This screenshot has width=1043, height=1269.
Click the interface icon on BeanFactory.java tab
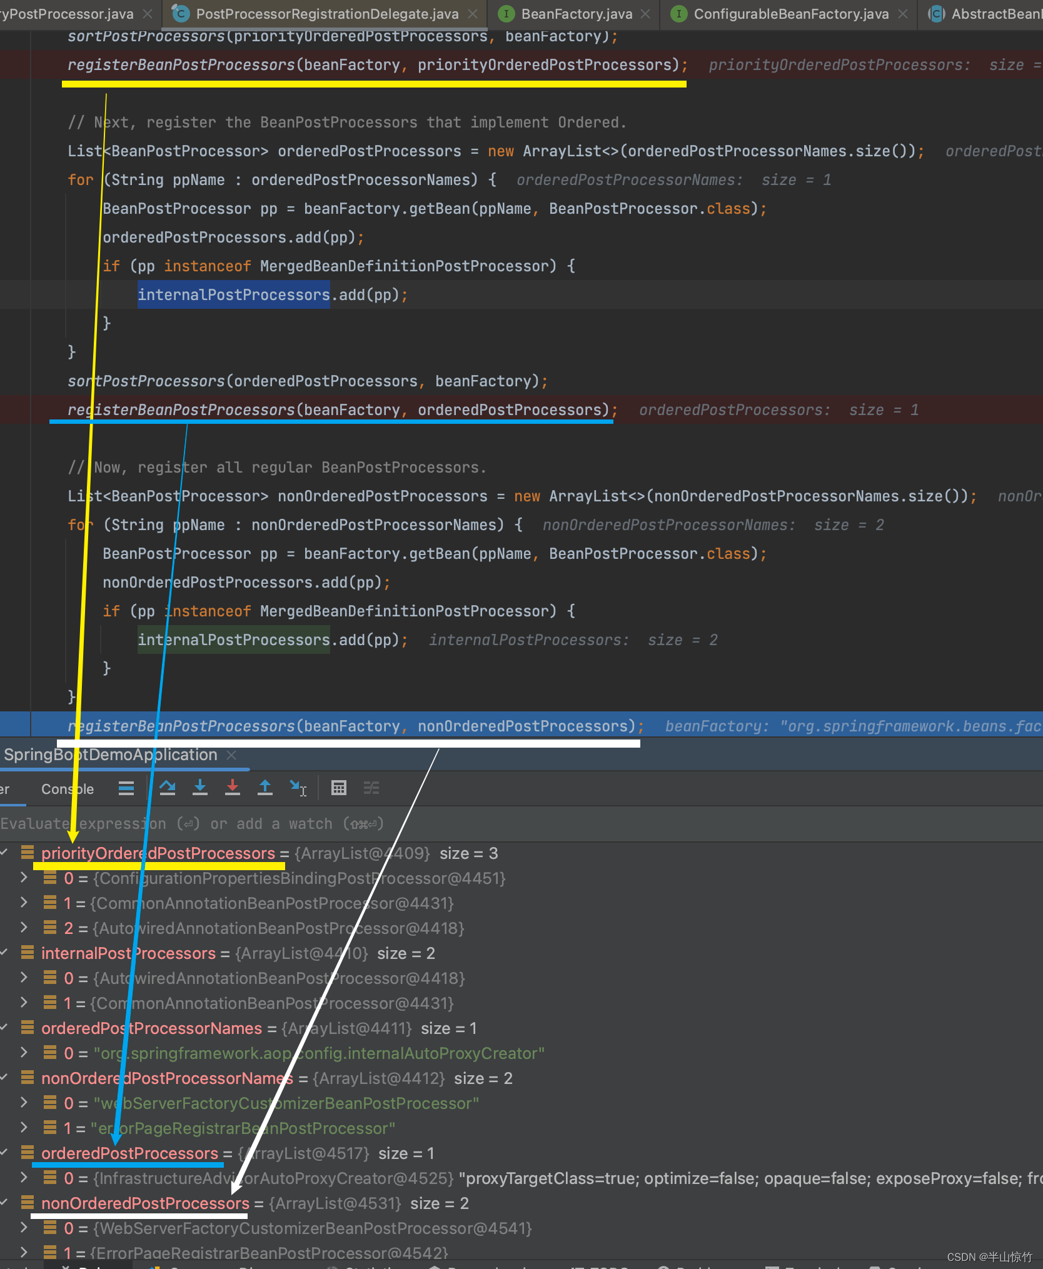tap(506, 14)
